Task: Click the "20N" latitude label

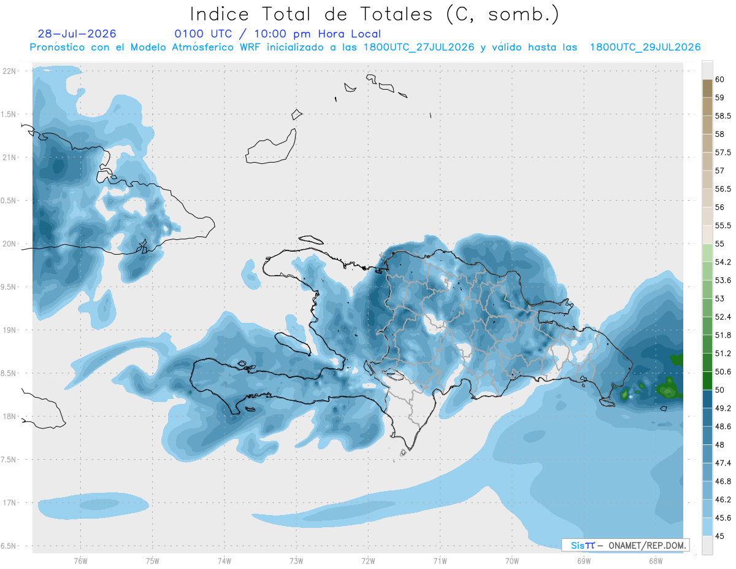Action: (10, 244)
